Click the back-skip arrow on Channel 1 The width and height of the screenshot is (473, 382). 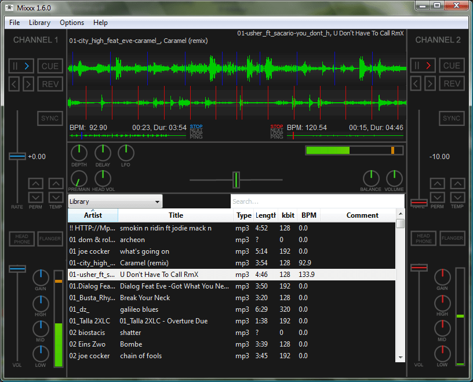[x=13, y=84]
